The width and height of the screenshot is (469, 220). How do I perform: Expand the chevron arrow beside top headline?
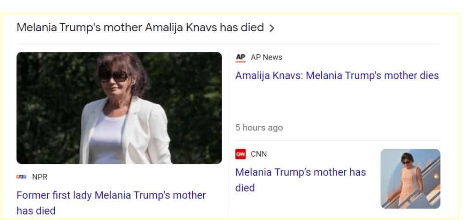tap(272, 28)
